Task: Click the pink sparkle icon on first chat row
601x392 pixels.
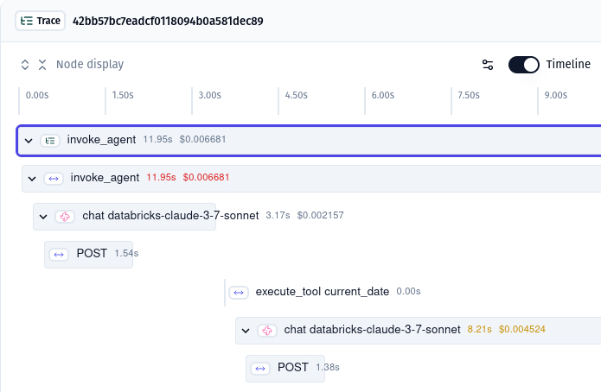Action: [x=66, y=216]
